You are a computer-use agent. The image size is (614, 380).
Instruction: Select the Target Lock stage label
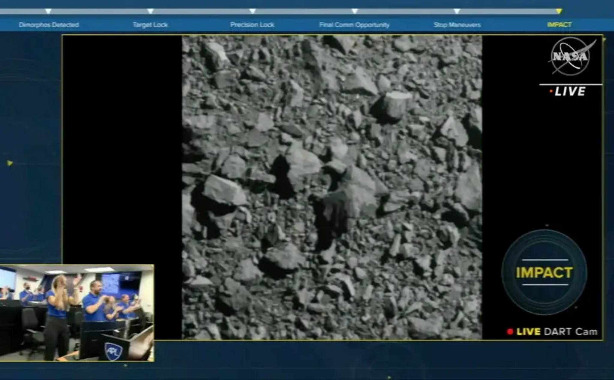click(x=150, y=25)
